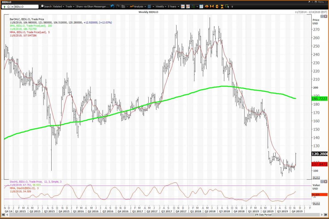The height and width of the screenshot is (219, 329).
Task: Click the BIDU.O symbol input field
Action: (x=25, y=6)
